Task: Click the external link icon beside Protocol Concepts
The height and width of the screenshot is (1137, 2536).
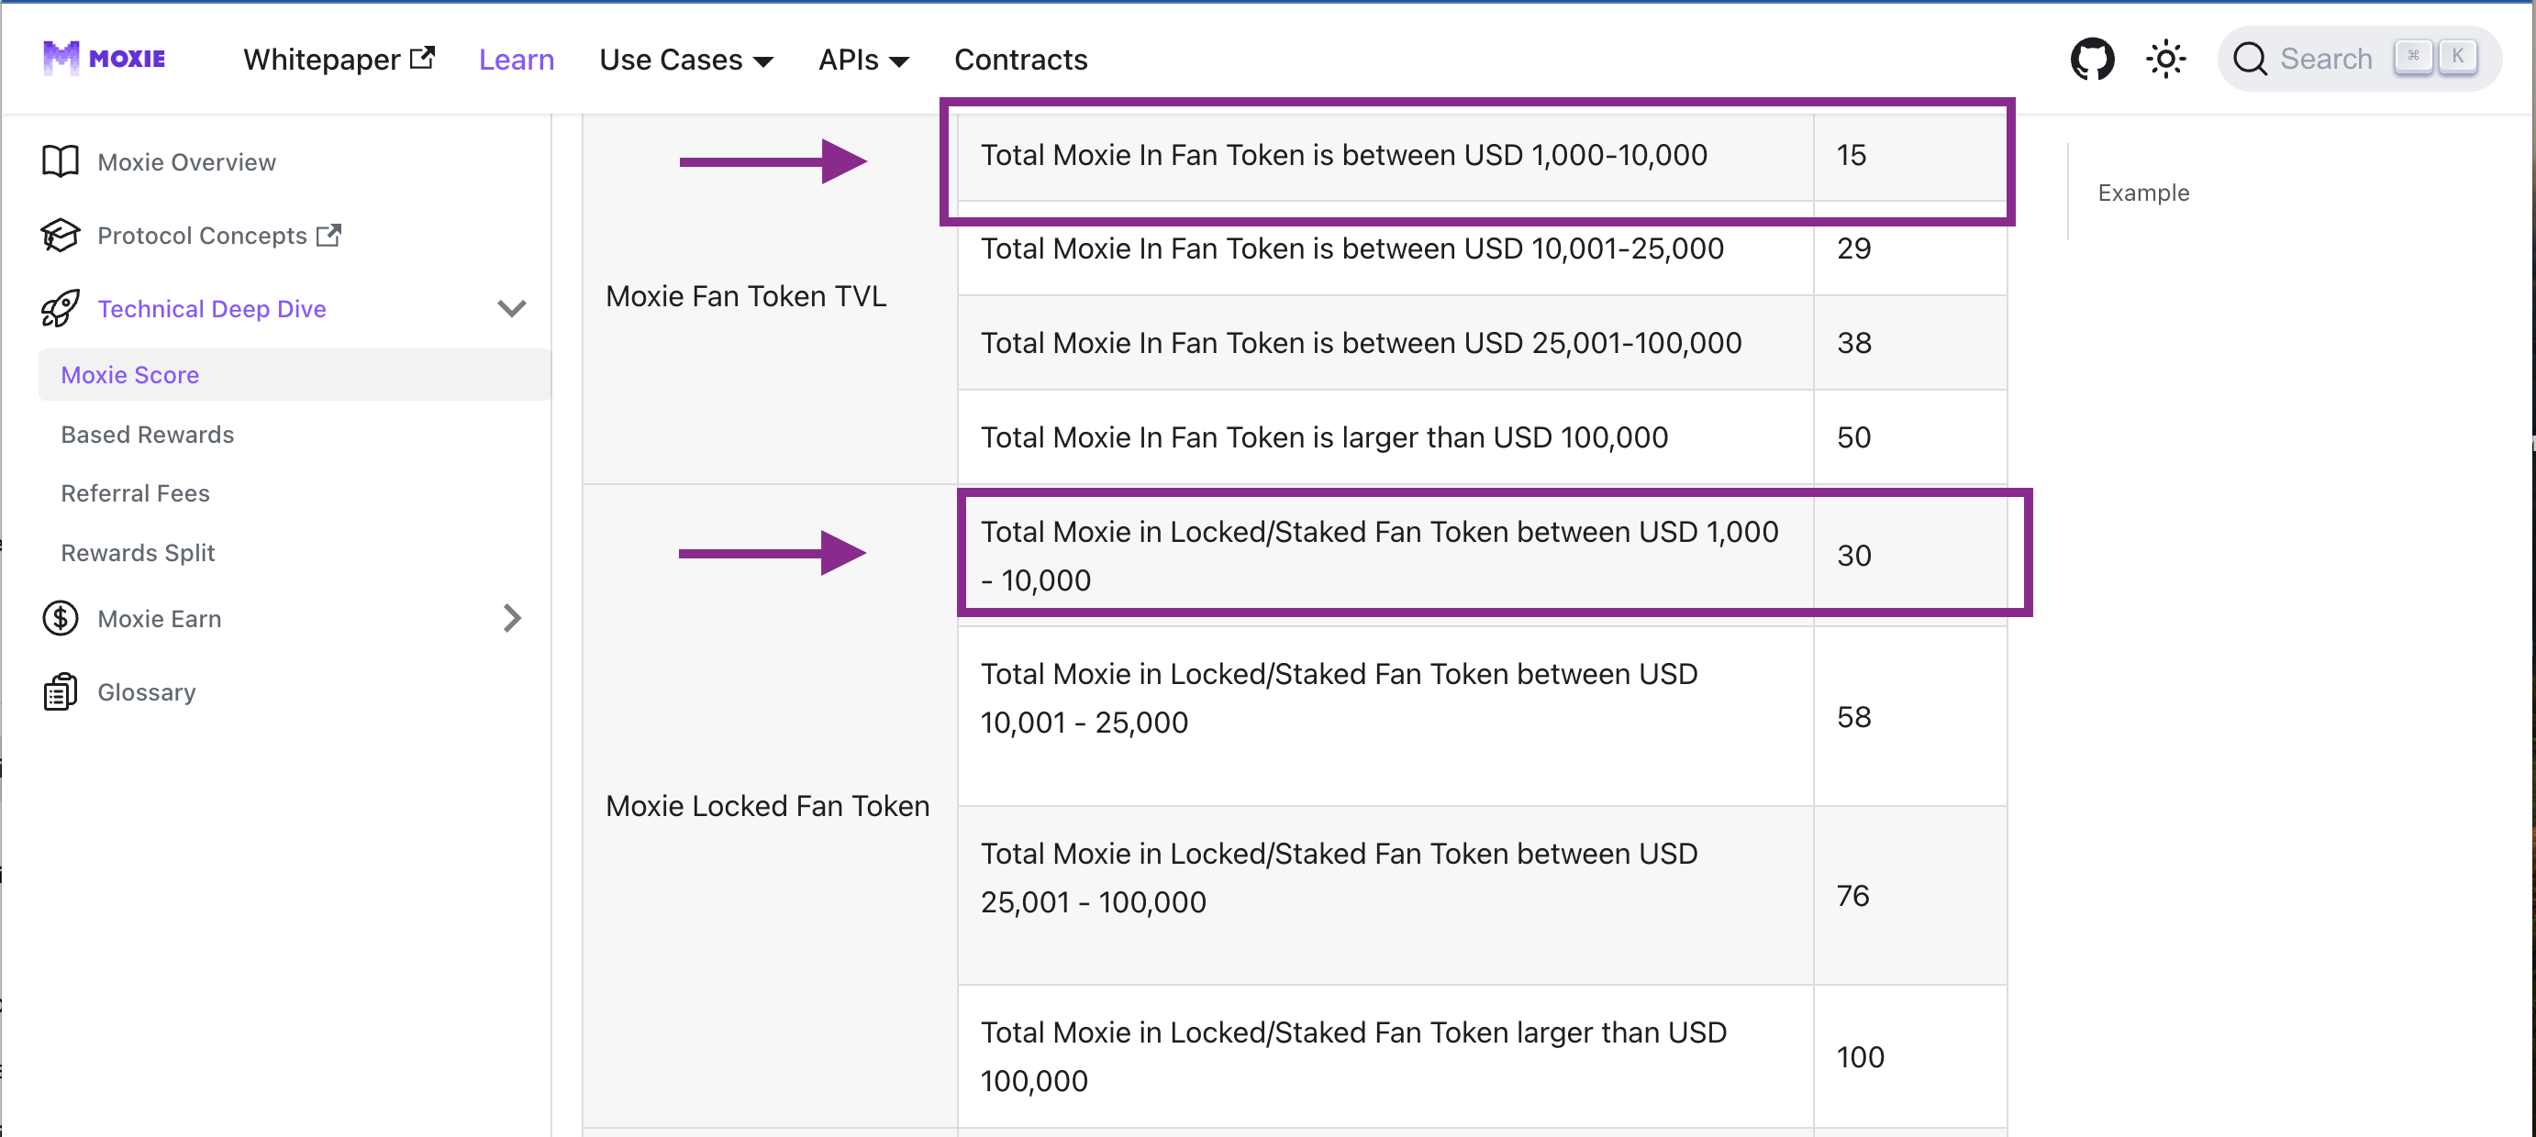Action: point(328,235)
